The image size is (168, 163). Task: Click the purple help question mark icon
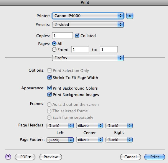click(x=8, y=157)
